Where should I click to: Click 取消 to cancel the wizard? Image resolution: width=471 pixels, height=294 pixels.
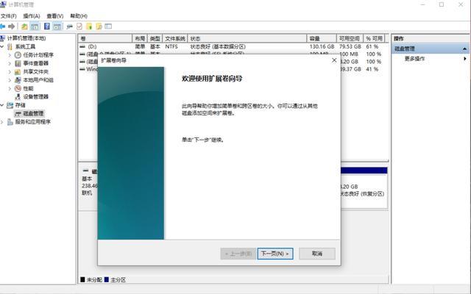coord(316,254)
